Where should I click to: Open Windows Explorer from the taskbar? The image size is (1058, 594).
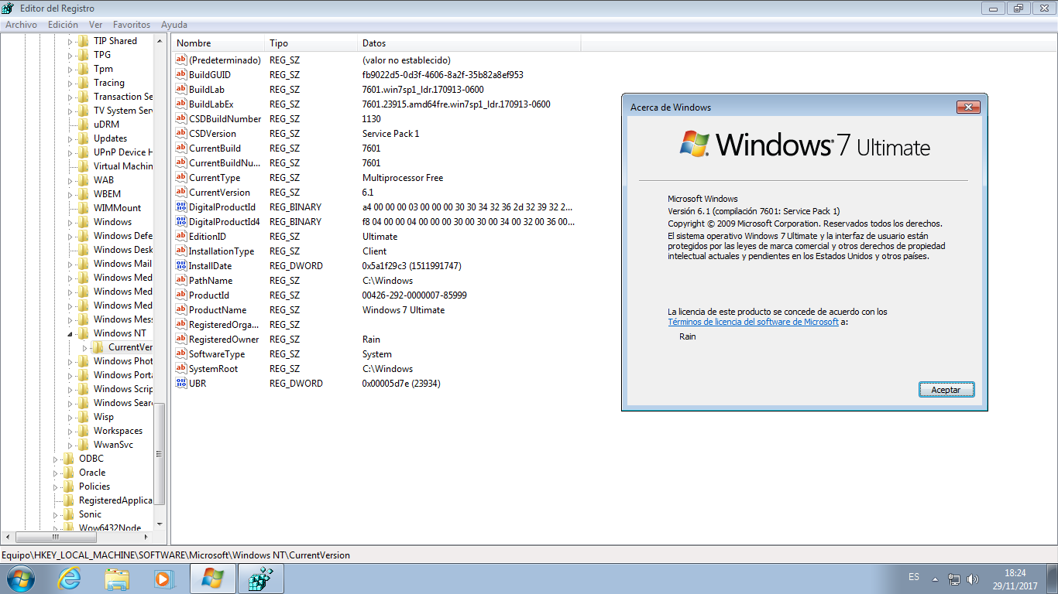coord(117,579)
